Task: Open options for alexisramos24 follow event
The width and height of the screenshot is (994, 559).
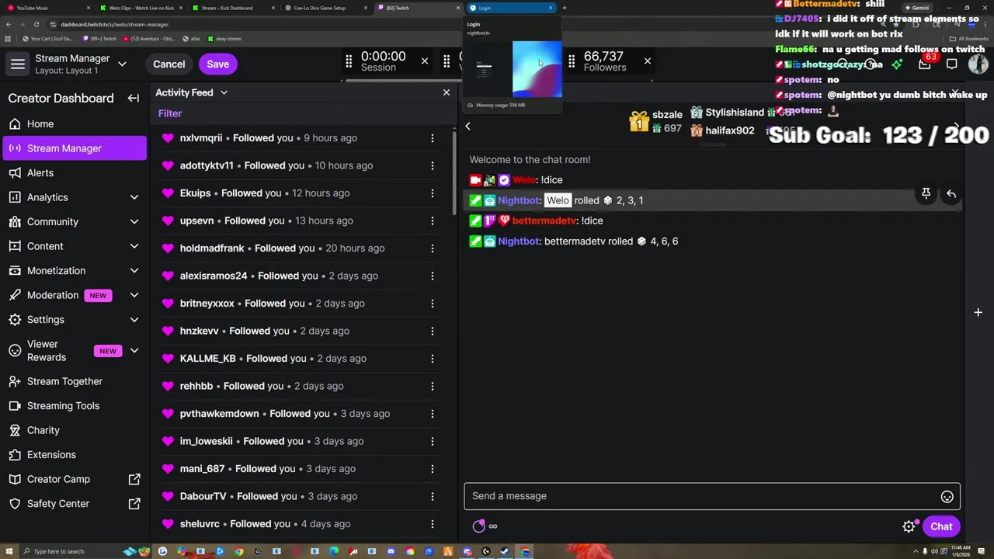Action: click(432, 276)
